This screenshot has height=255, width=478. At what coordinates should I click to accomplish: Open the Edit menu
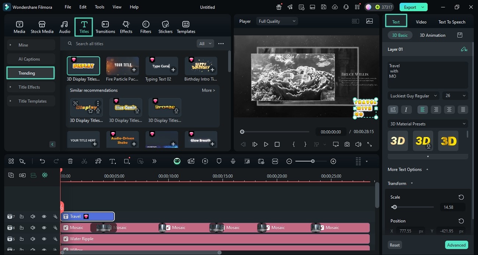click(x=83, y=7)
